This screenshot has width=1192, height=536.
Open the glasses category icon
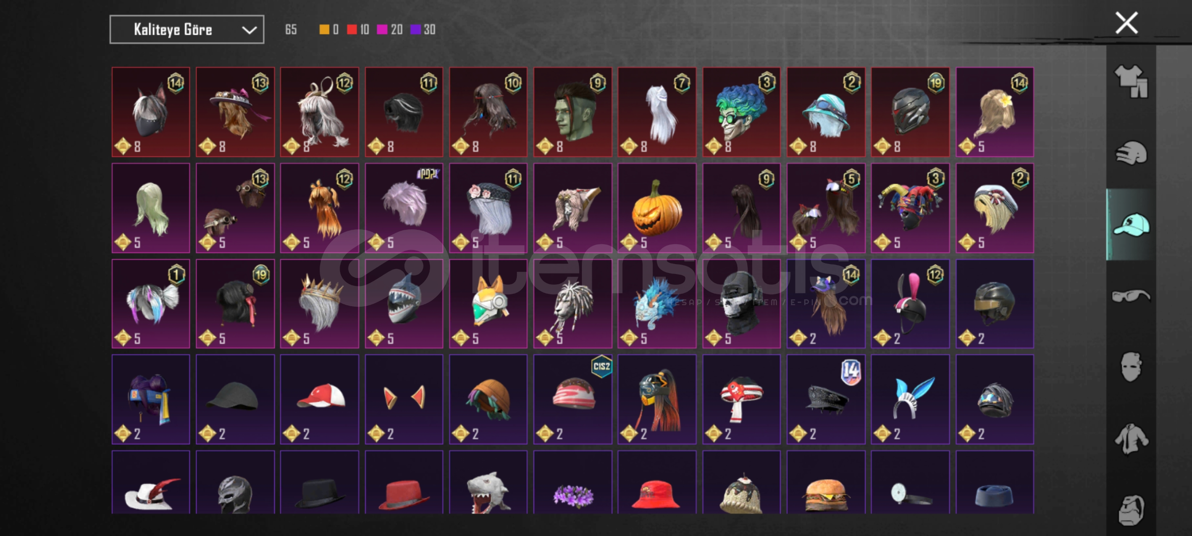pyautogui.click(x=1131, y=296)
